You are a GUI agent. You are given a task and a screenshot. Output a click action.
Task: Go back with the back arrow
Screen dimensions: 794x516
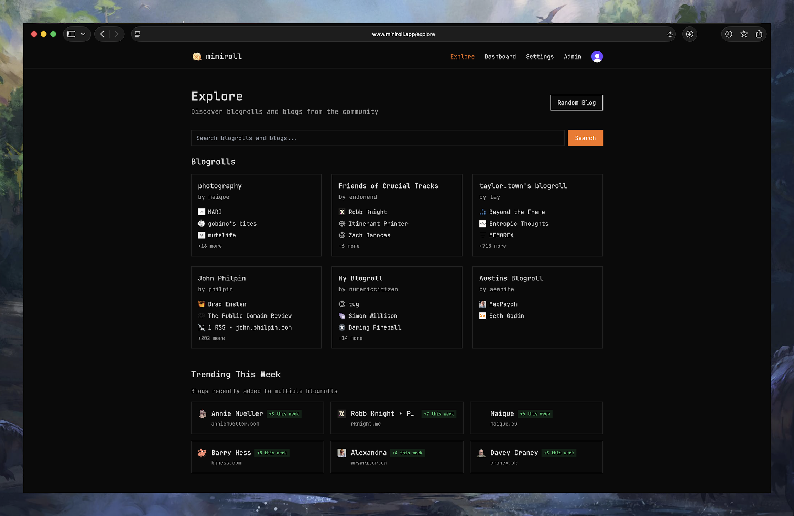[x=102, y=34]
